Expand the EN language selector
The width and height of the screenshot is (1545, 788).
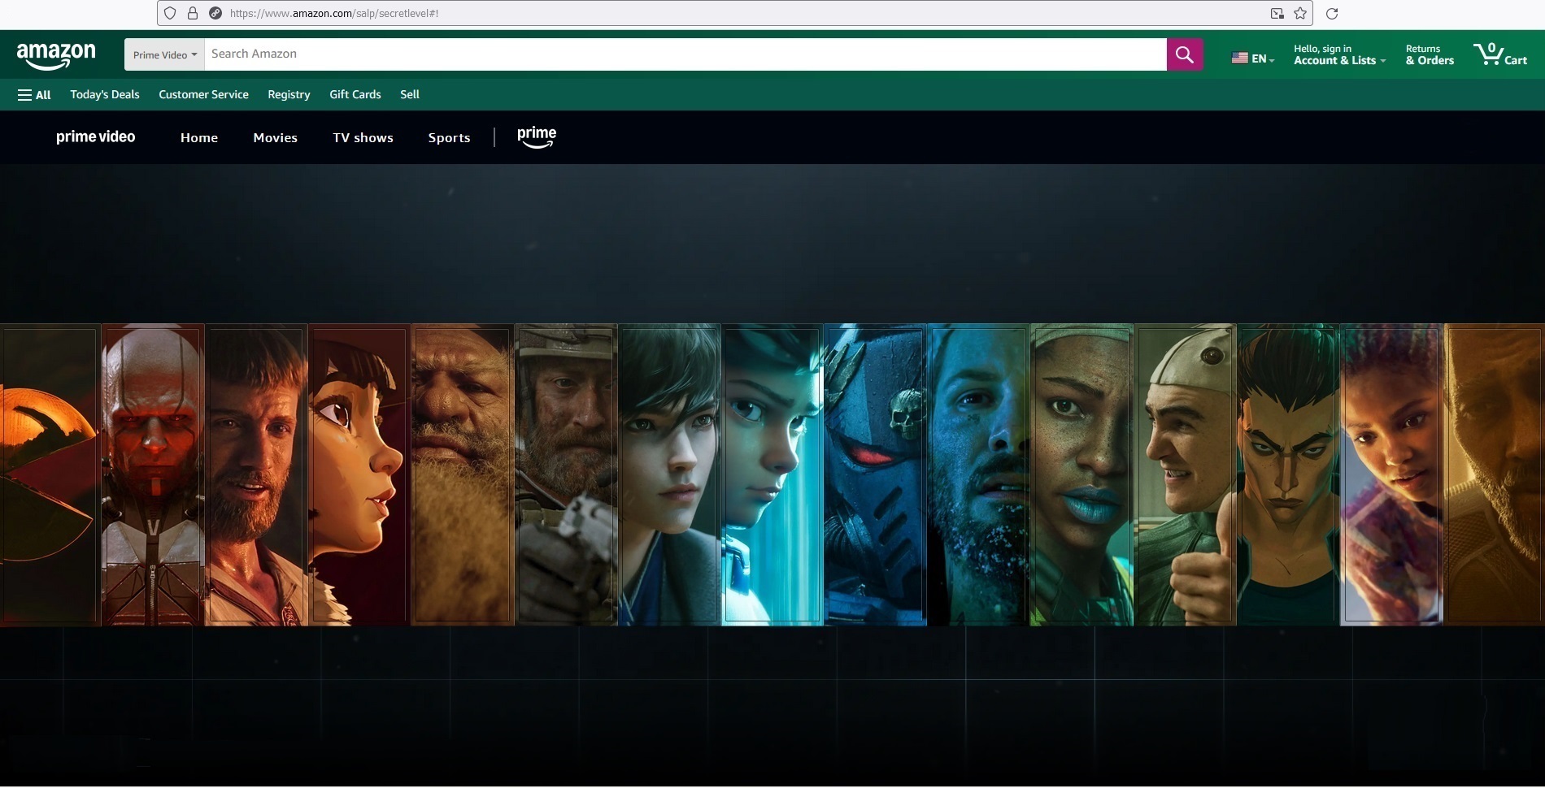coord(1263,58)
